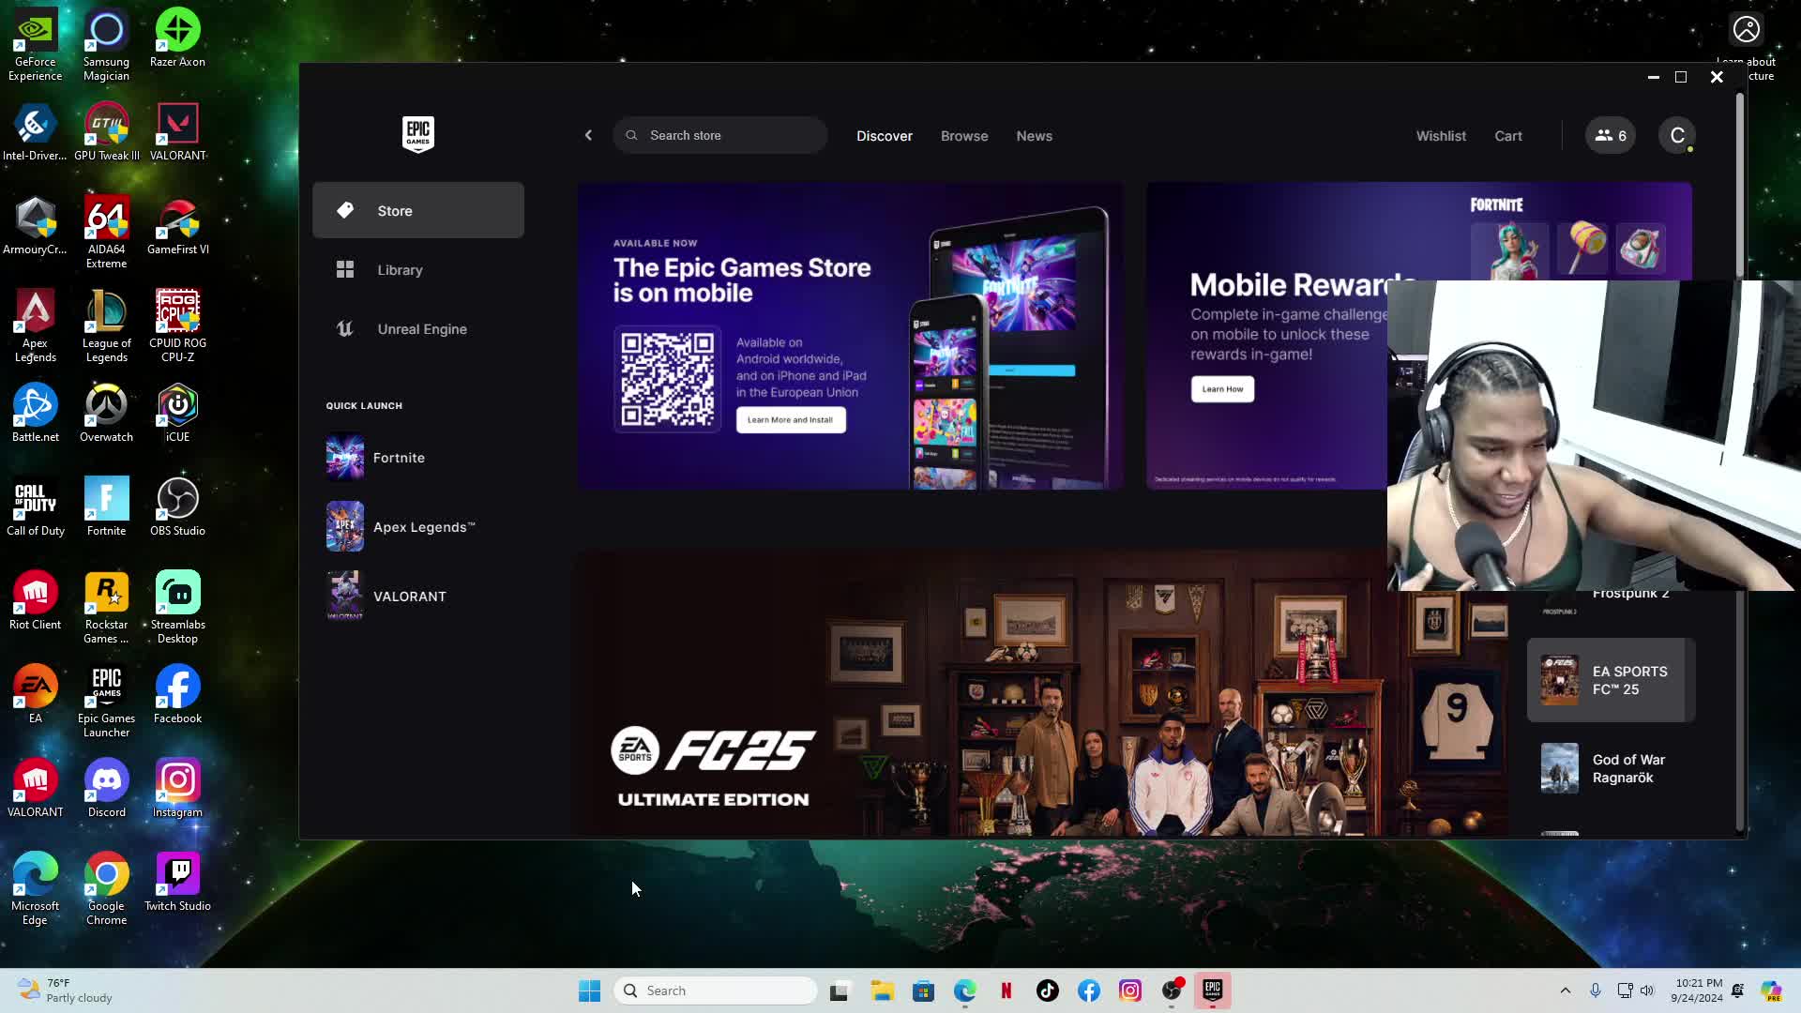The width and height of the screenshot is (1801, 1013).
Task: Open iCUE desktop icon
Action: pos(177,414)
